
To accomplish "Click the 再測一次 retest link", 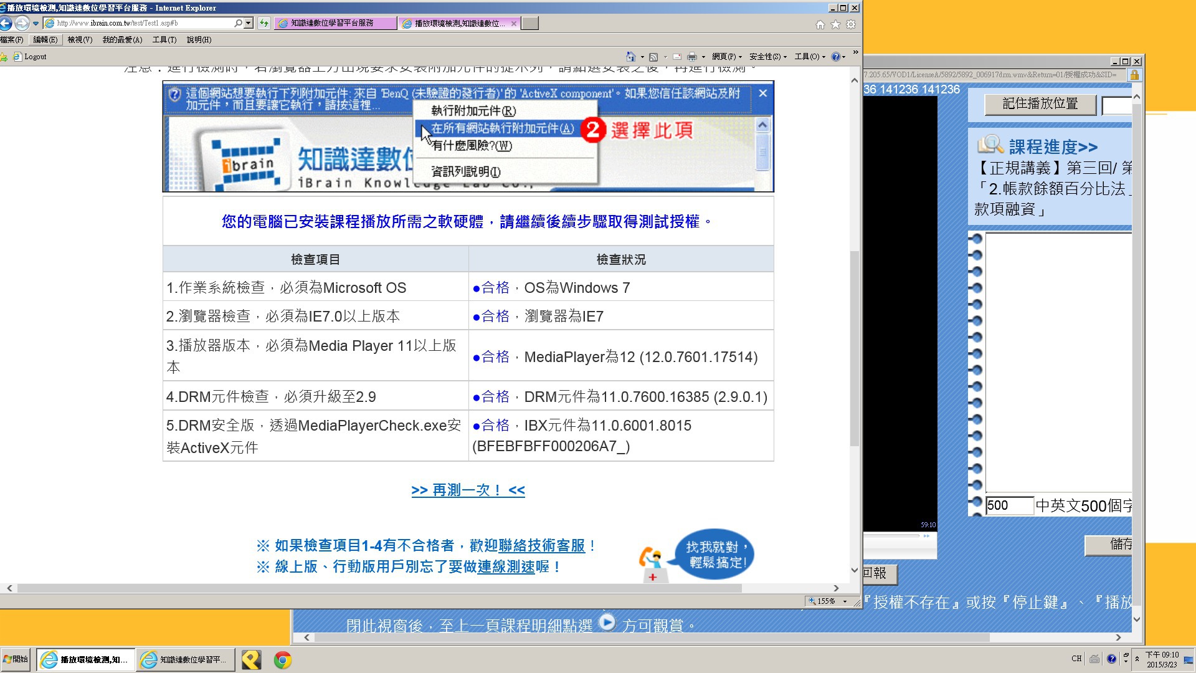I will point(468,490).
